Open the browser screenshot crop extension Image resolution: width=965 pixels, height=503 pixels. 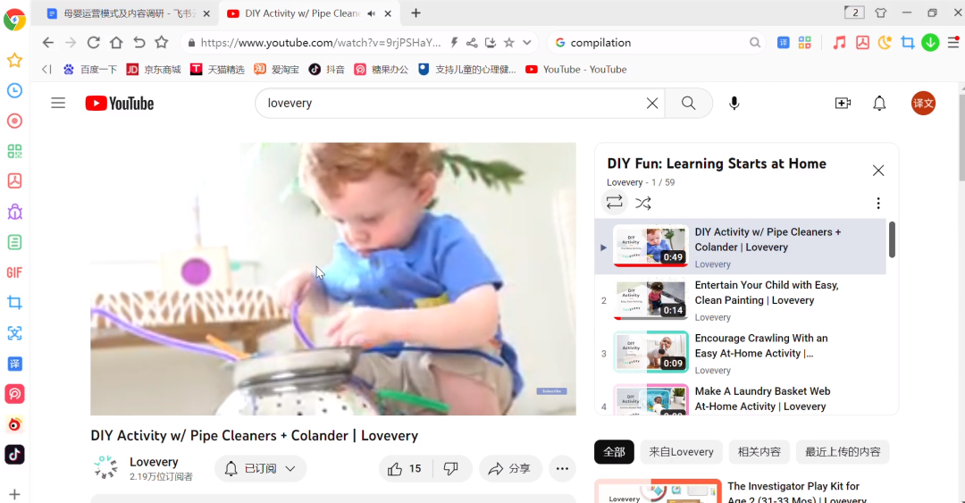tap(907, 43)
